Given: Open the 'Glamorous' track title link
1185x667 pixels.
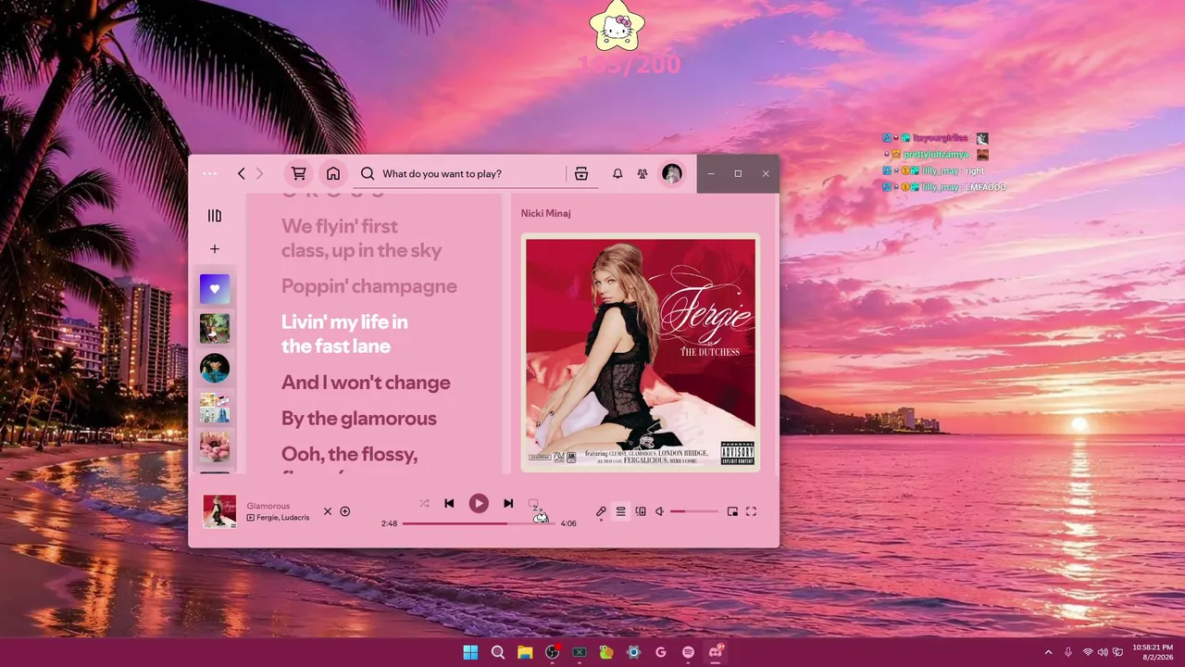Looking at the screenshot, I should point(268,506).
